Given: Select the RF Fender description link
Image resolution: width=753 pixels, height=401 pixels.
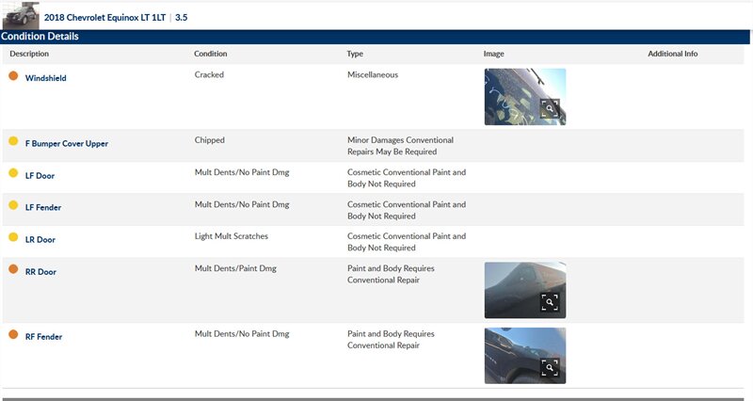Looking at the screenshot, I should (44, 337).
